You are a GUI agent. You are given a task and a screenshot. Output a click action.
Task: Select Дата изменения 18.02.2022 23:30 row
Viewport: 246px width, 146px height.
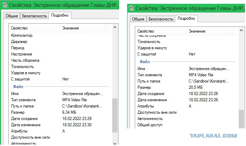(x=60, y=125)
